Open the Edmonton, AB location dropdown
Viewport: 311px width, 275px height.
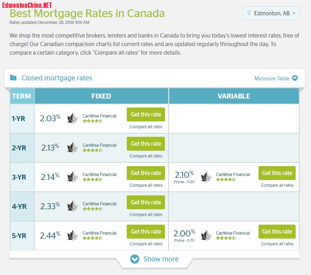tap(271, 13)
